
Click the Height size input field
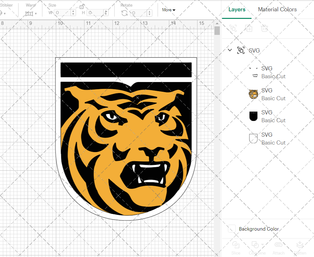(95, 13)
